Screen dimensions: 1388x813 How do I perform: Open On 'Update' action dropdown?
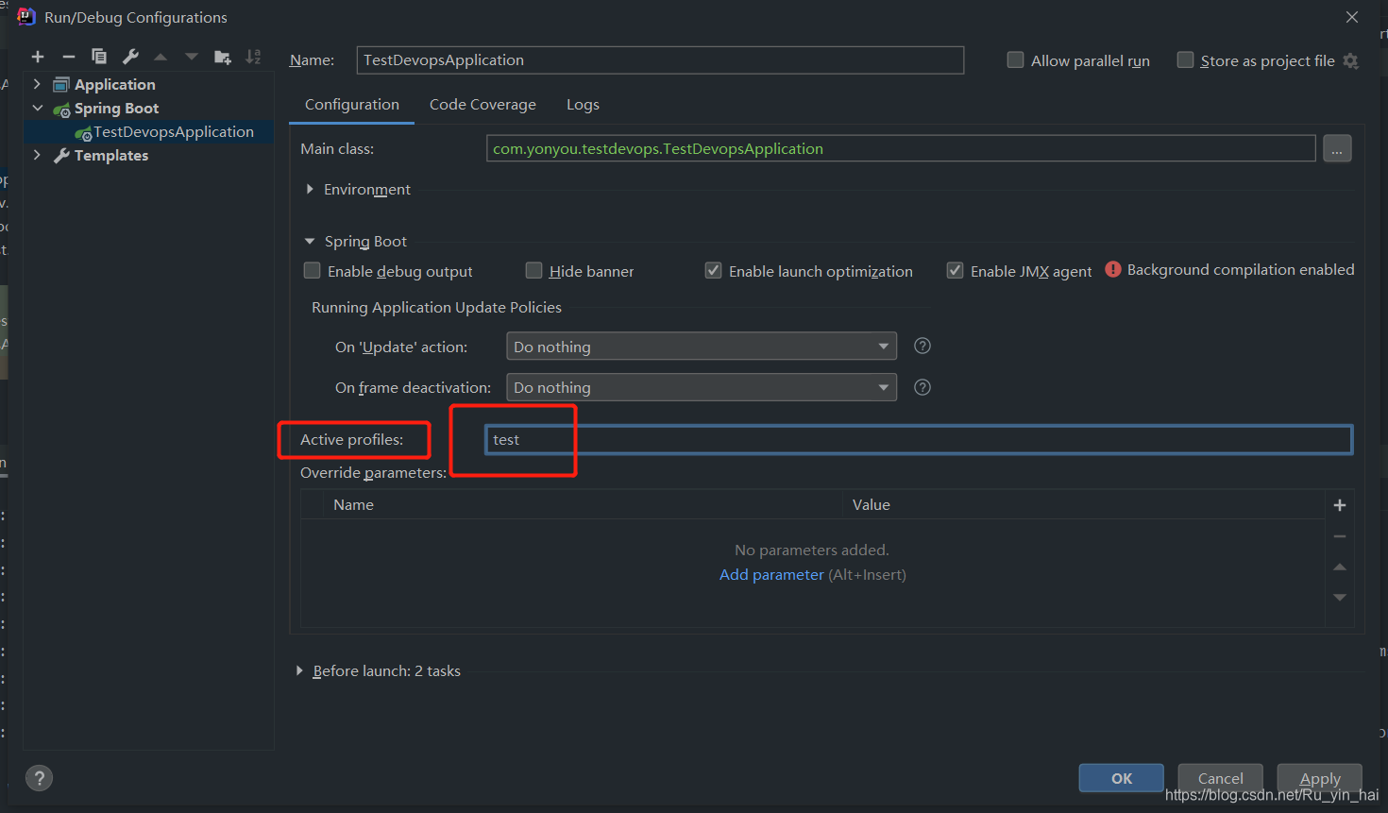(702, 347)
